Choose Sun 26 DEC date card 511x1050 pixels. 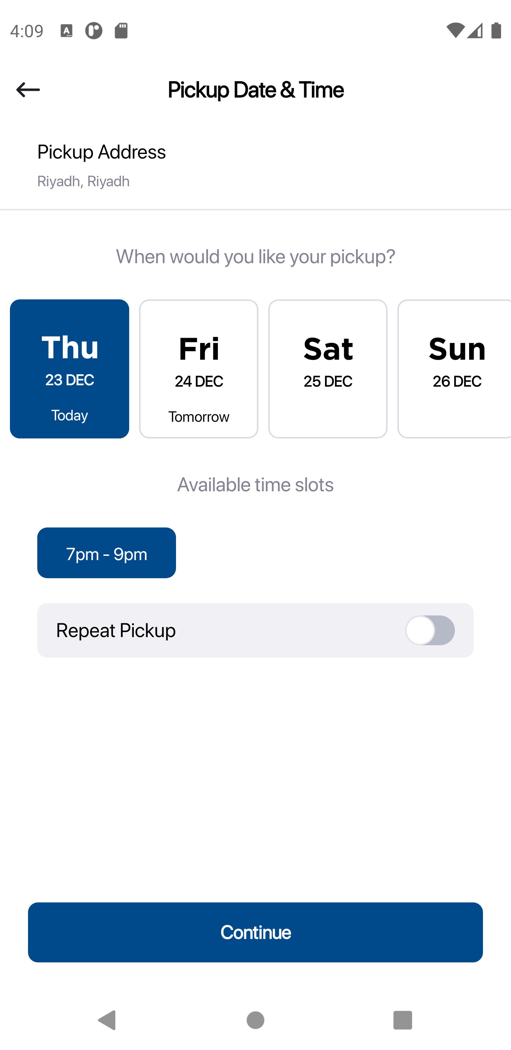click(455, 369)
